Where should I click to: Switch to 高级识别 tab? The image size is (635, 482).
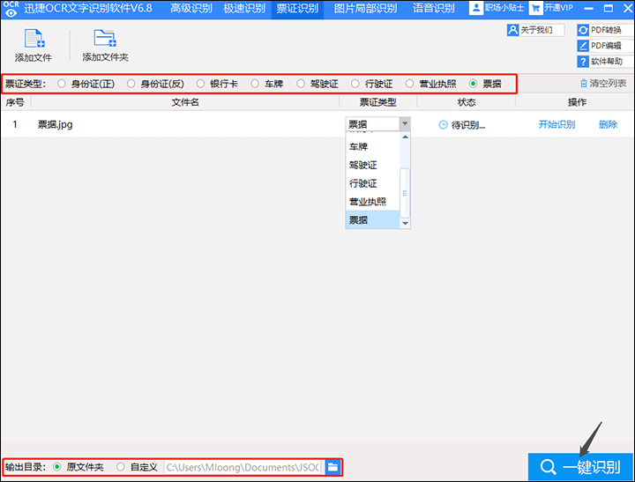pos(190,8)
